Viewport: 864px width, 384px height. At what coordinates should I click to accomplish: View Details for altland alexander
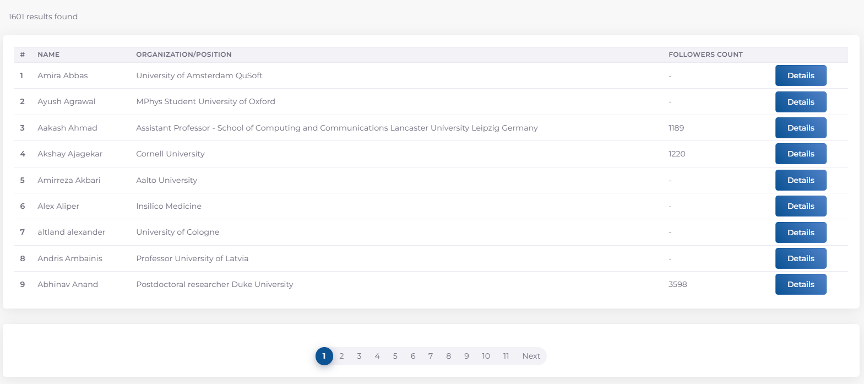pyautogui.click(x=800, y=232)
